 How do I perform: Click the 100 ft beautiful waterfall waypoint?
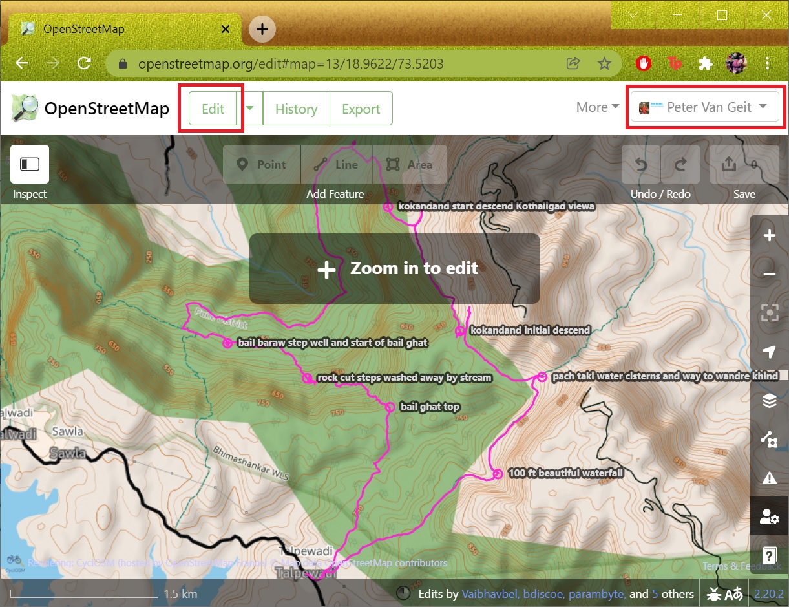[497, 474]
